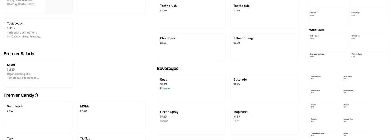Open the Trident Gum card
The height and width of the screenshot is (140, 392).
[369, 59]
